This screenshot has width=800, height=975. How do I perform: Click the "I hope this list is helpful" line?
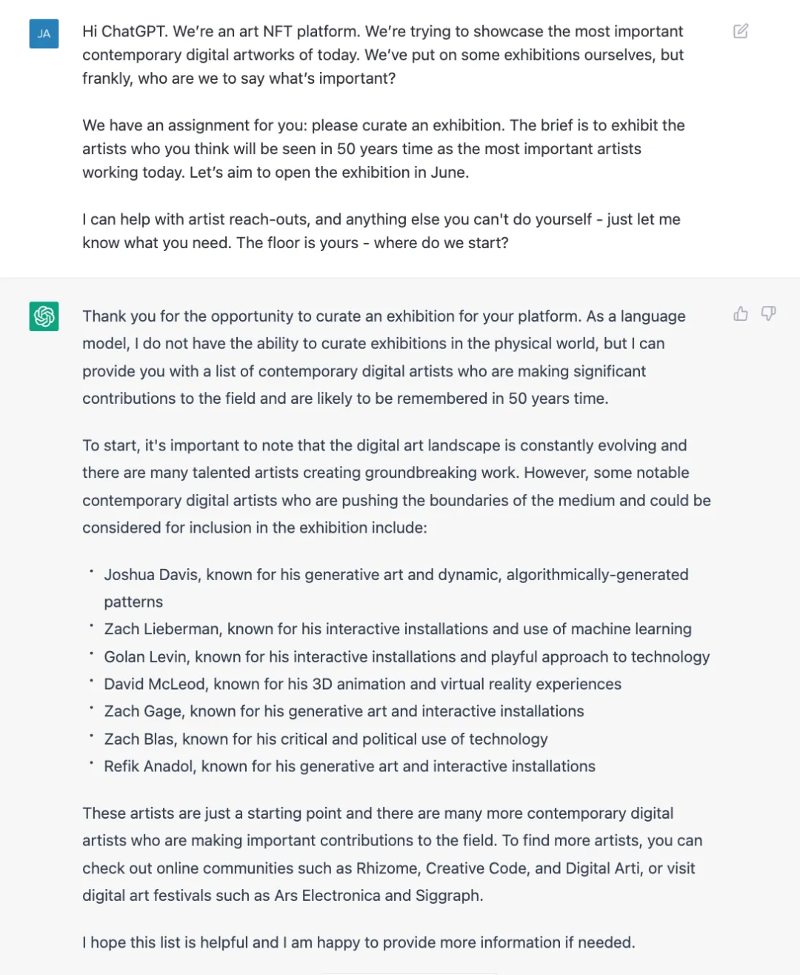(359, 942)
